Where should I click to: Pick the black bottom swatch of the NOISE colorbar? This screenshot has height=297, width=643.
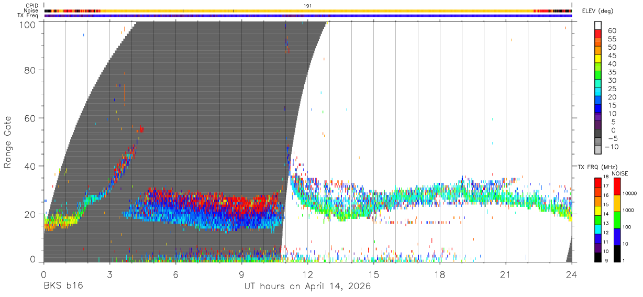pyautogui.click(x=617, y=252)
